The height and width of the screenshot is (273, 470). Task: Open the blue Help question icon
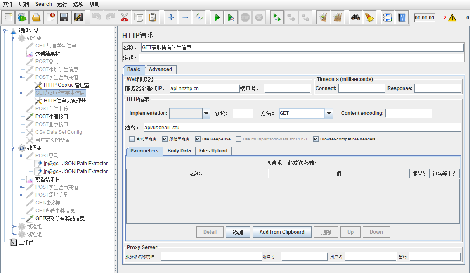click(x=402, y=17)
